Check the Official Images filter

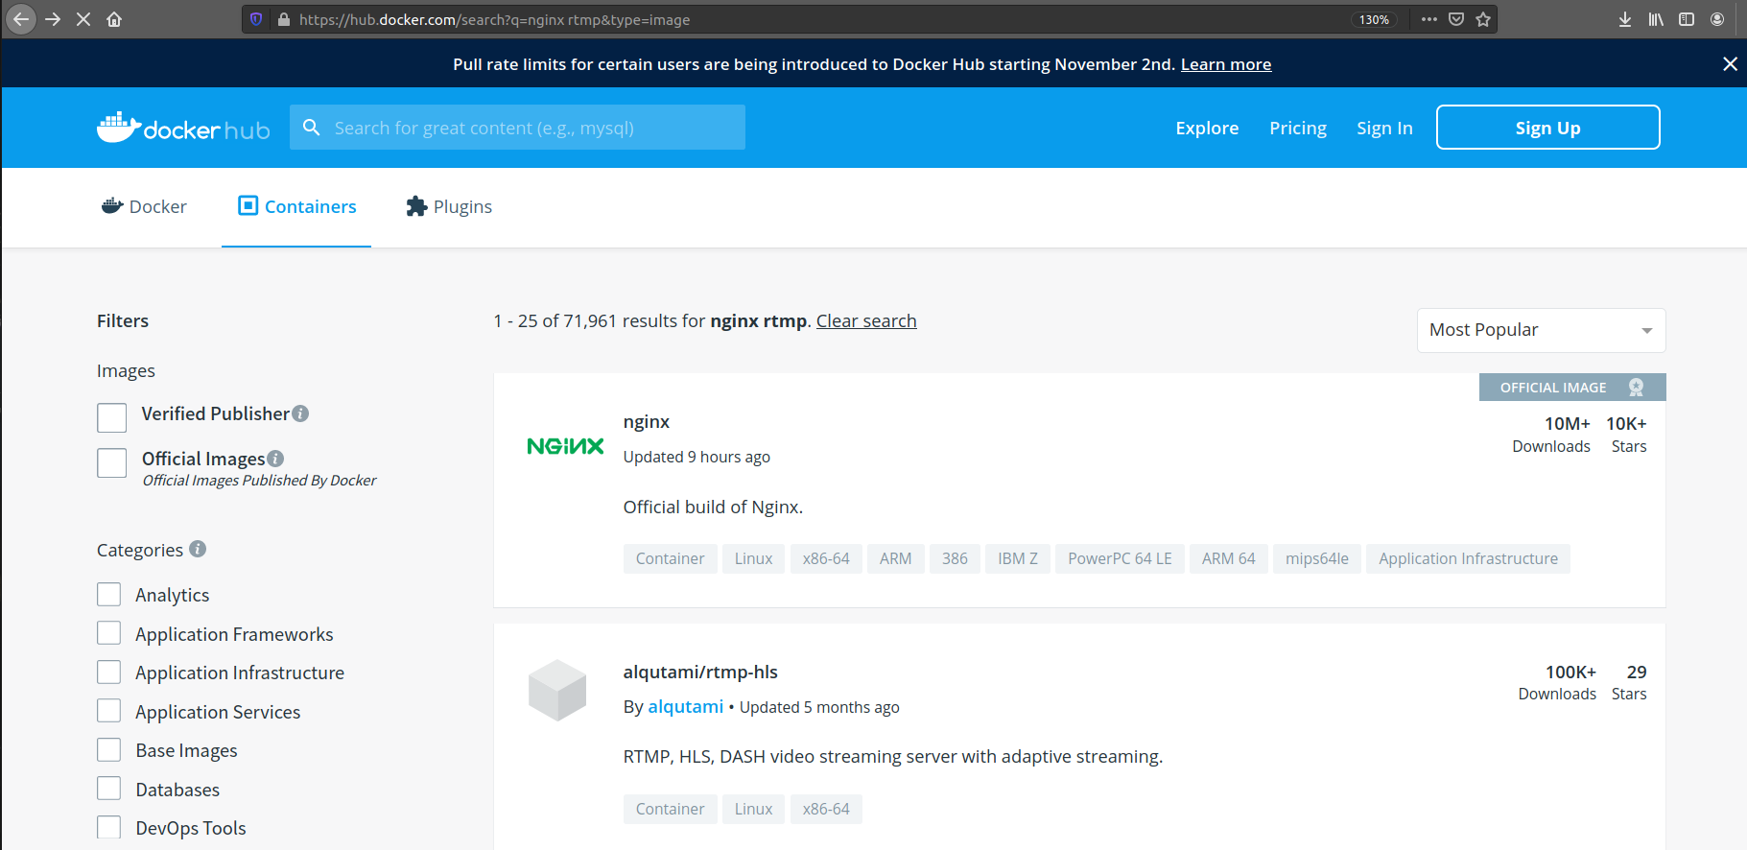tap(112, 462)
